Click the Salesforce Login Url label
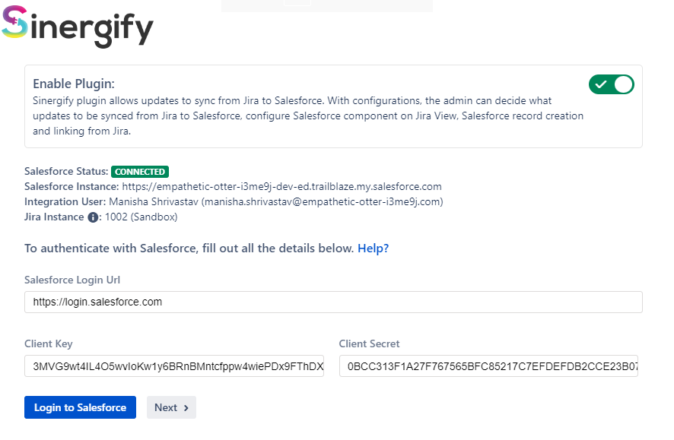The width and height of the screenshot is (674, 440). tap(72, 280)
